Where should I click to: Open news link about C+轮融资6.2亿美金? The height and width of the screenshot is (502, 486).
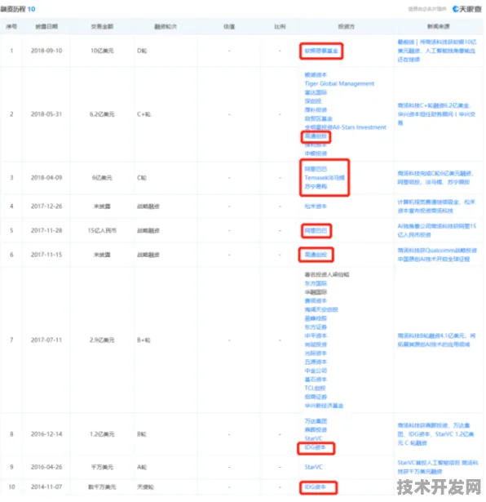click(436, 114)
